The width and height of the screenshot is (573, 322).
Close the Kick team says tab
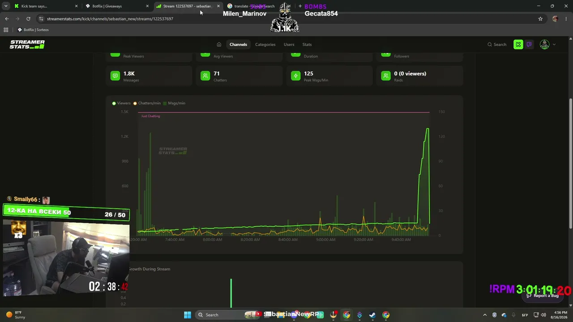tap(76, 6)
